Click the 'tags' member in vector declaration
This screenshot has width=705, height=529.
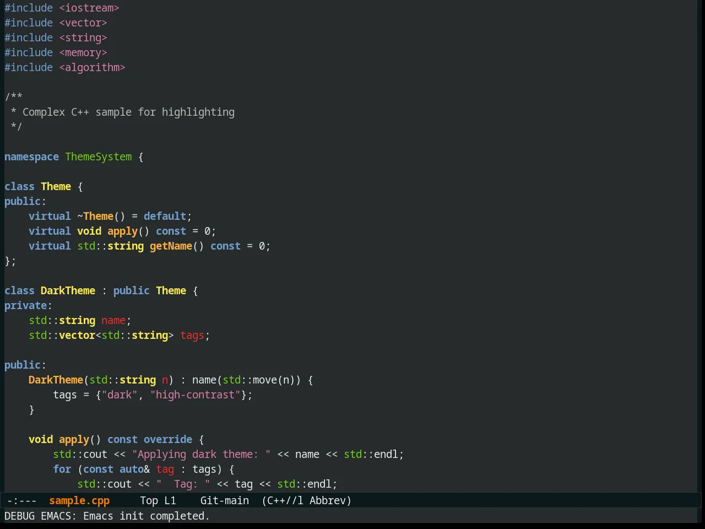[x=192, y=335]
